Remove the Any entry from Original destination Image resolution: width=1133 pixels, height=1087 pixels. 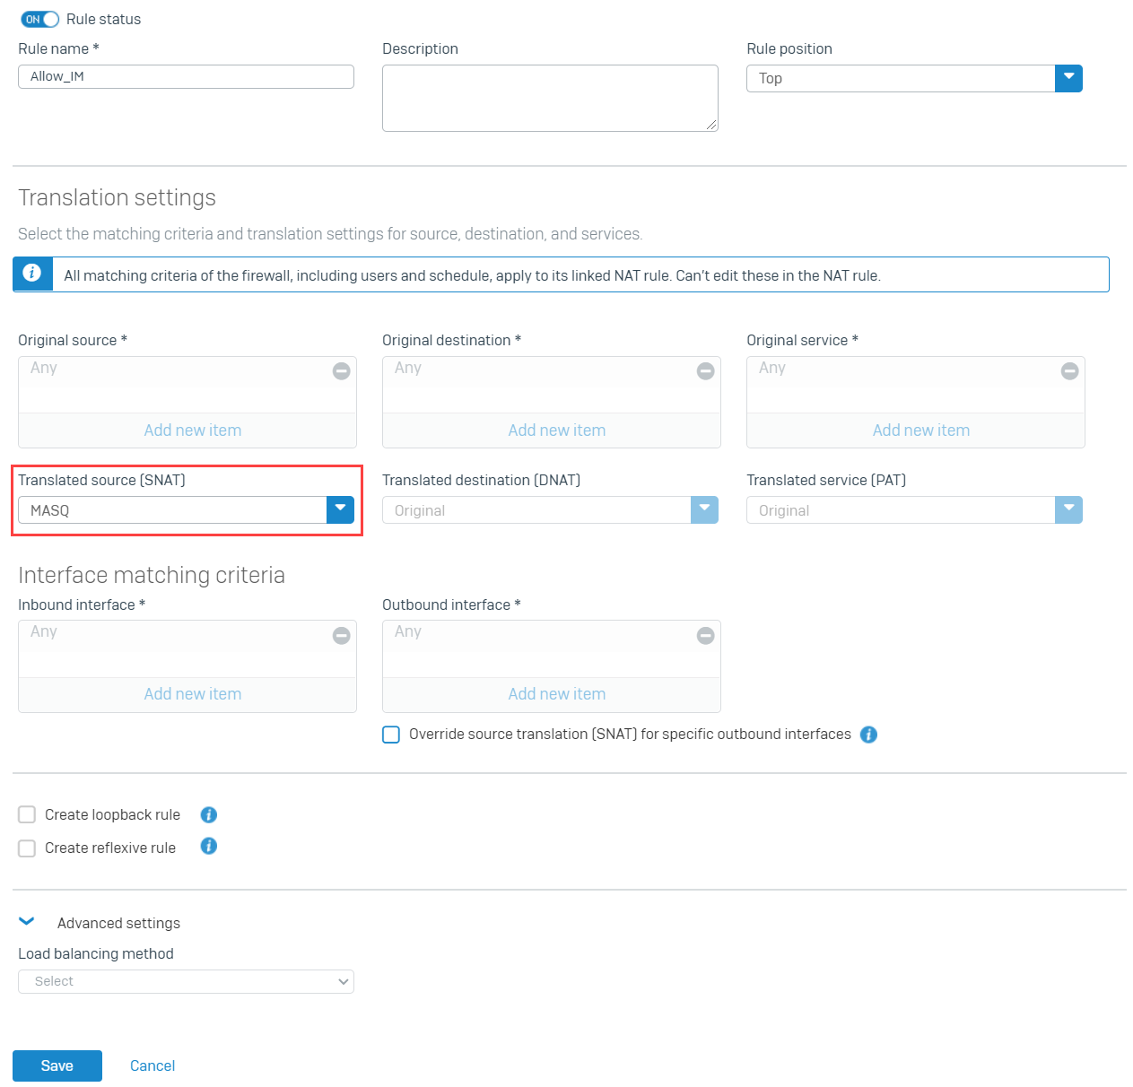pos(705,370)
